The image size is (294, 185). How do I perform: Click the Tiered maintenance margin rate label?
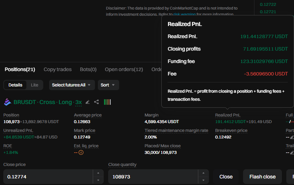pos(176,130)
